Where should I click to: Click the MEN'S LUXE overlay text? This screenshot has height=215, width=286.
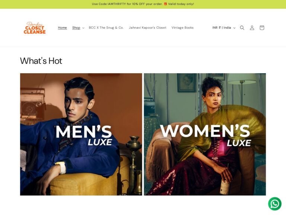pos(84,135)
